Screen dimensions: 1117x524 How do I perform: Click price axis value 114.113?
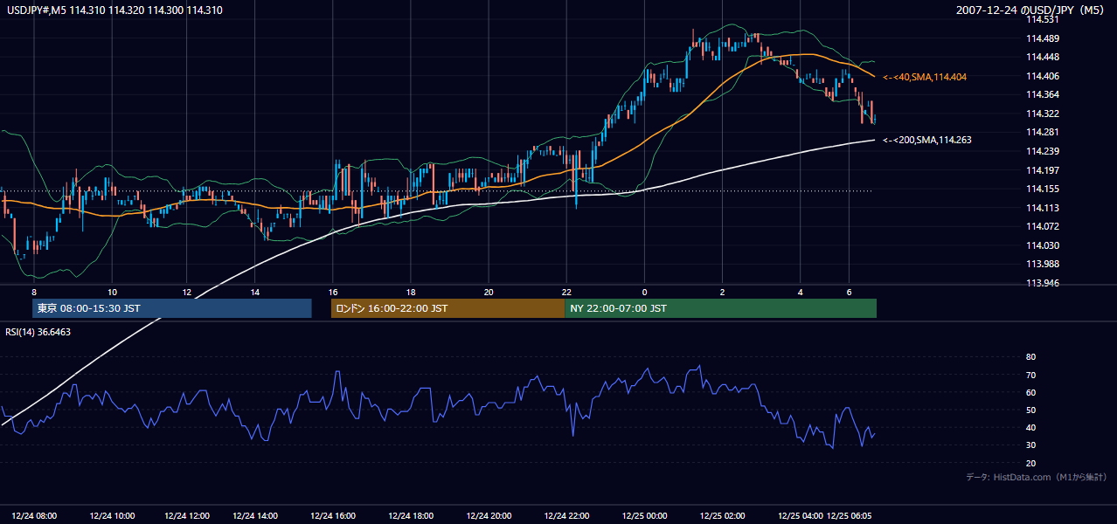pyautogui.click(x=1042, y=208)
